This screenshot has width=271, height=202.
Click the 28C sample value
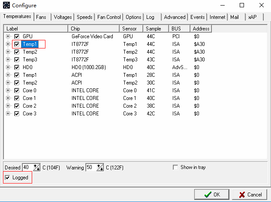151,75
